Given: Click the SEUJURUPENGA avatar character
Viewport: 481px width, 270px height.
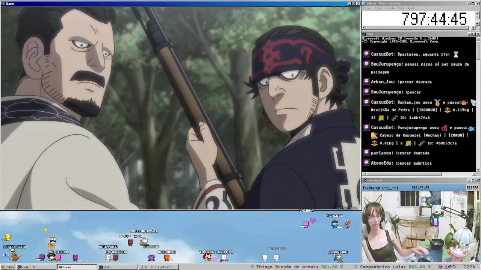Looking at the screenshot, I should tap(144, 242).
